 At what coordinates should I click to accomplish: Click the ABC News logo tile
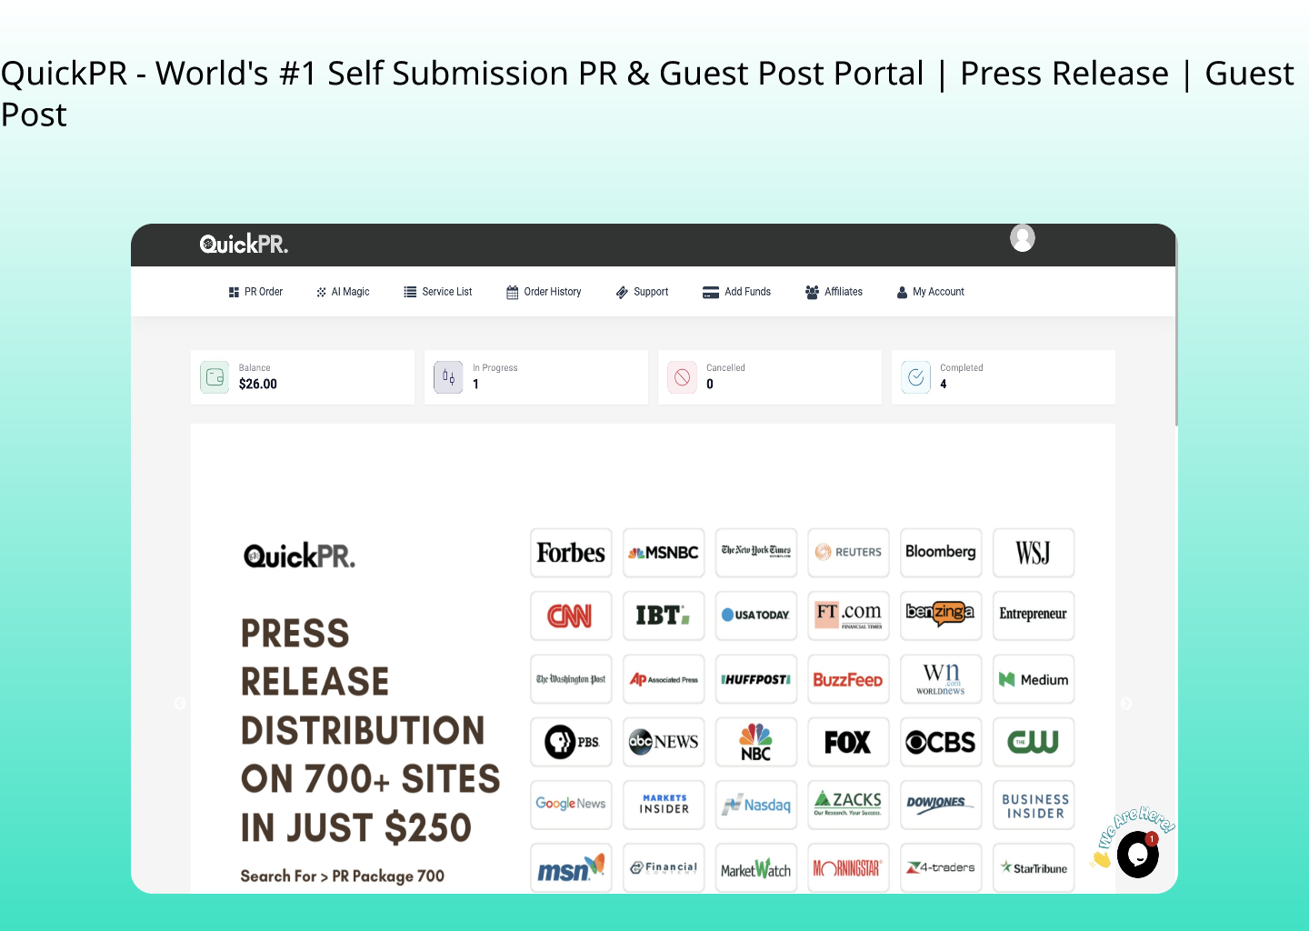point(664,742)
